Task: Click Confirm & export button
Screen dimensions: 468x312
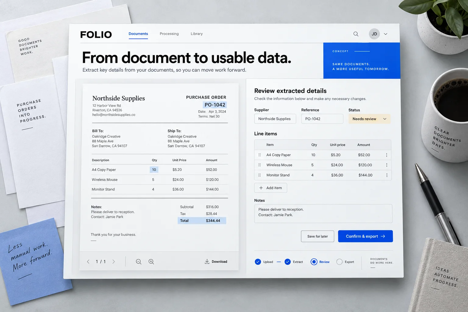Action: pos(365,236)
